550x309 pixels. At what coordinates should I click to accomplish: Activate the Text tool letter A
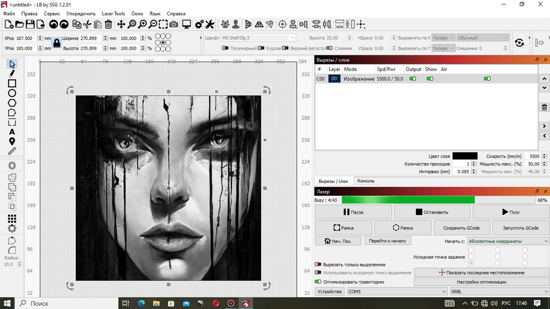coord(12,132)
